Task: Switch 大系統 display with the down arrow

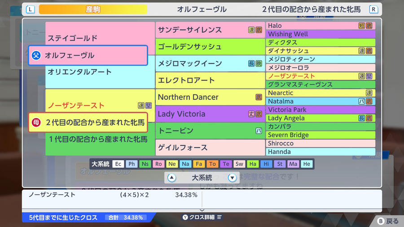Action: (232, 178)
